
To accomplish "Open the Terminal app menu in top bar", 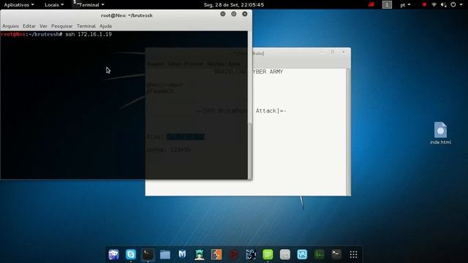I will [89, 5].
